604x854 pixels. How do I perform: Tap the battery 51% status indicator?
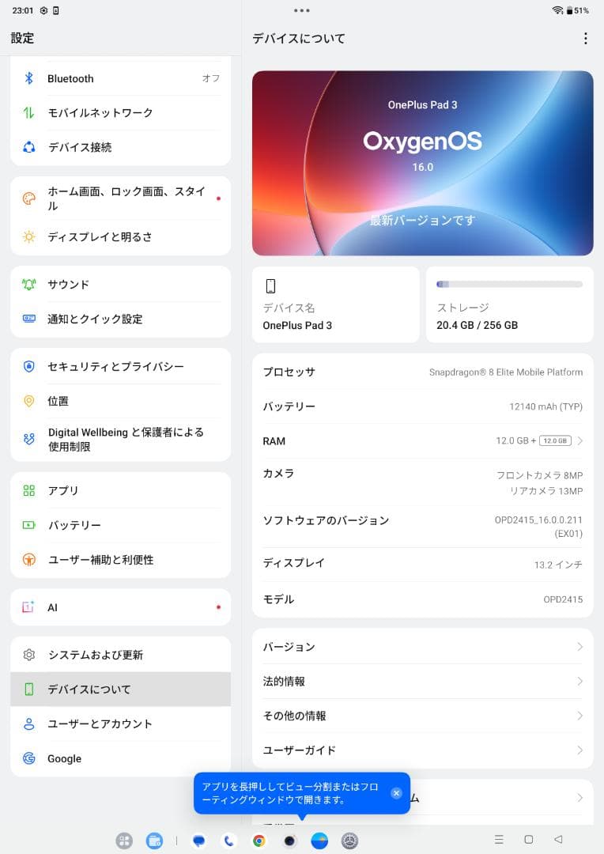pos(578,10)
